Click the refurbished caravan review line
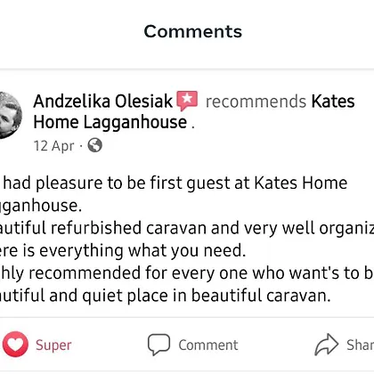 [x=187, y=228]
